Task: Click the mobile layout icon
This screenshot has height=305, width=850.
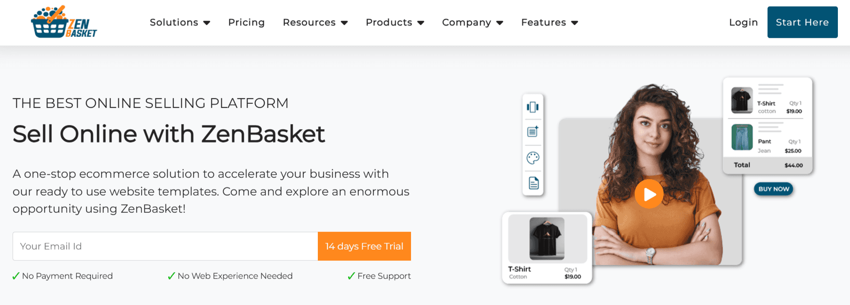Action: click(533, 107)
